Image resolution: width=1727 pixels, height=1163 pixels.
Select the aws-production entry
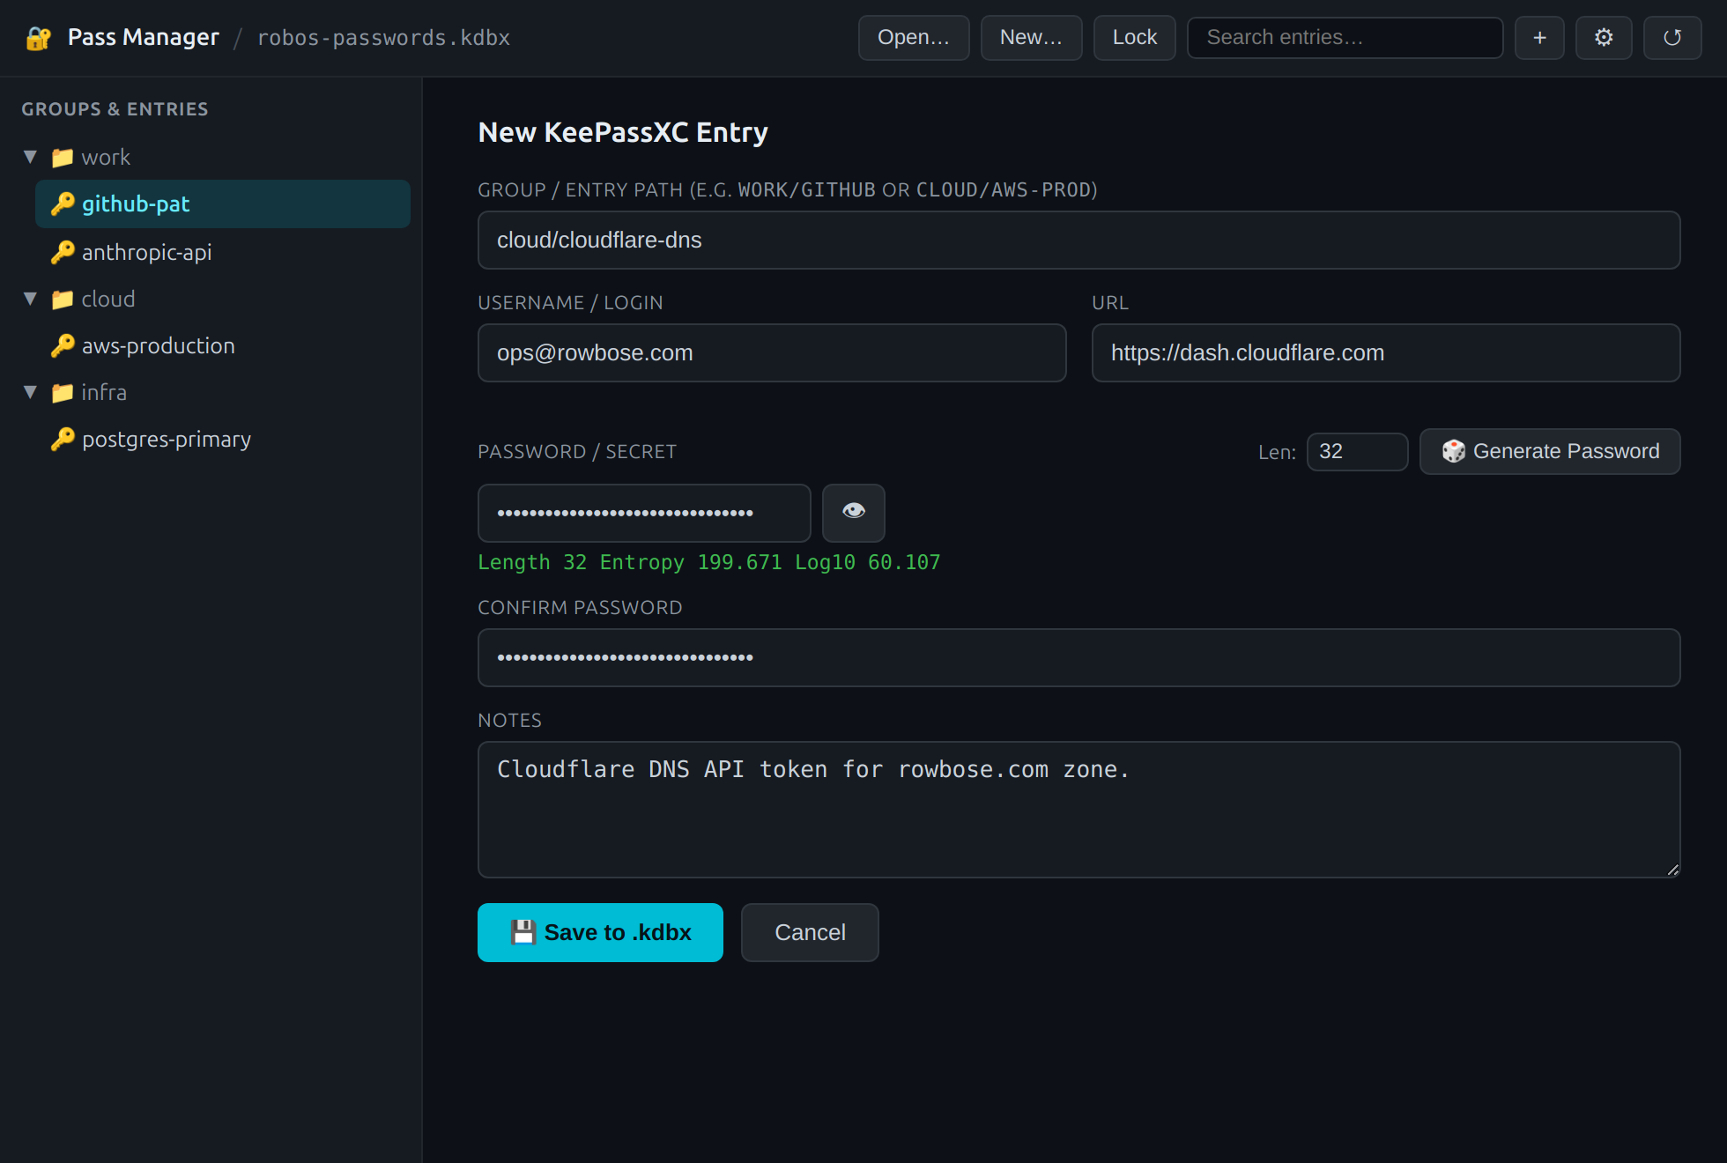click(x=223, y=346)
